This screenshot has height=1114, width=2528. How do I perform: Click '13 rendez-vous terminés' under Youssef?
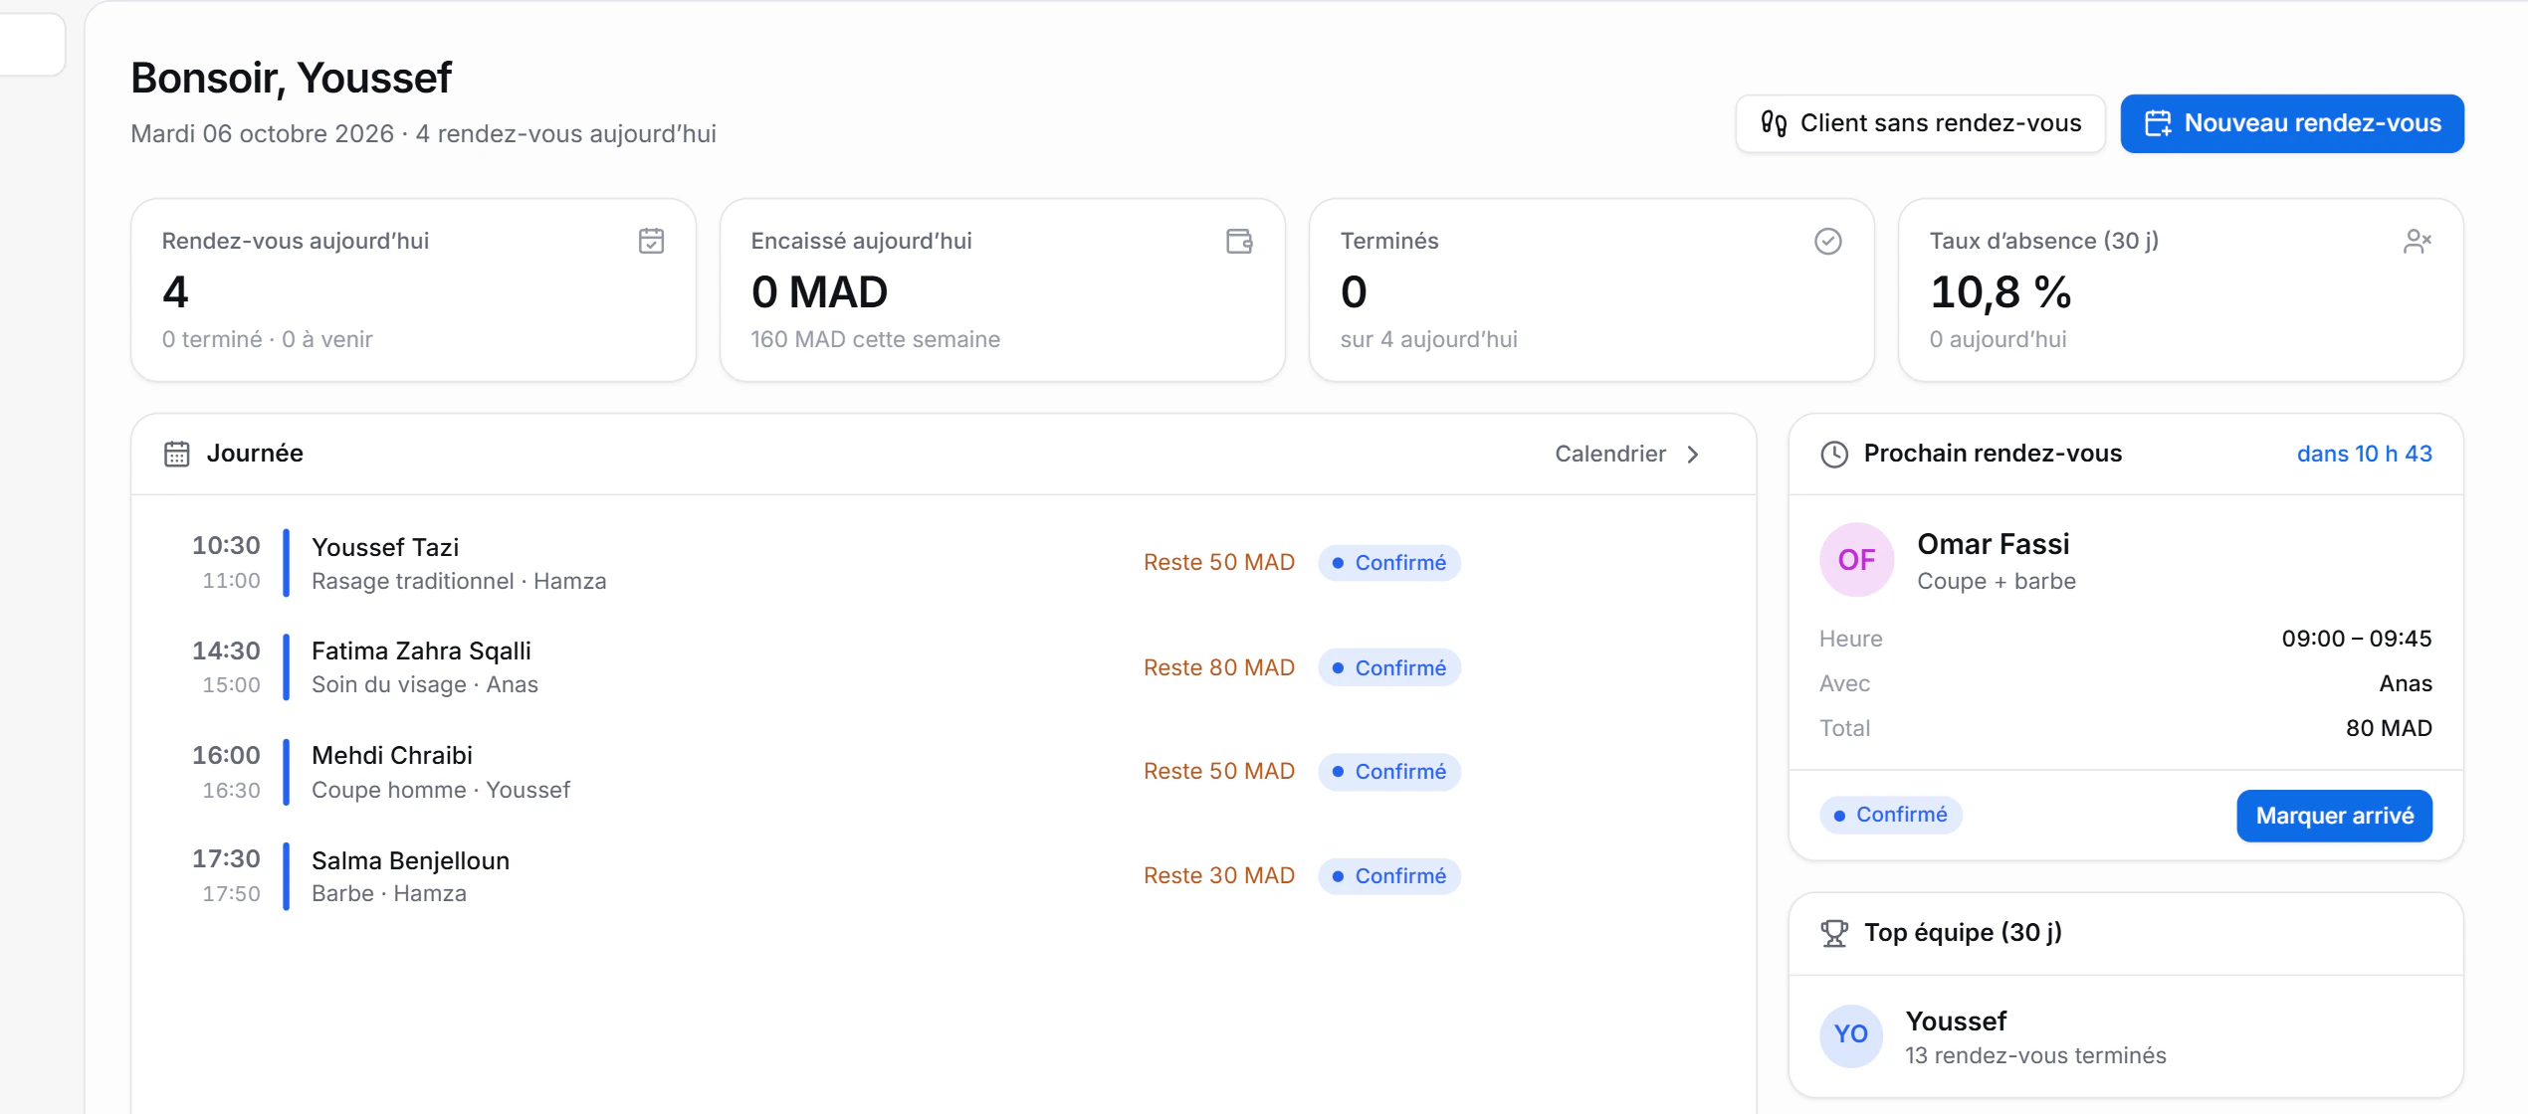[x=2035, y=1055]
